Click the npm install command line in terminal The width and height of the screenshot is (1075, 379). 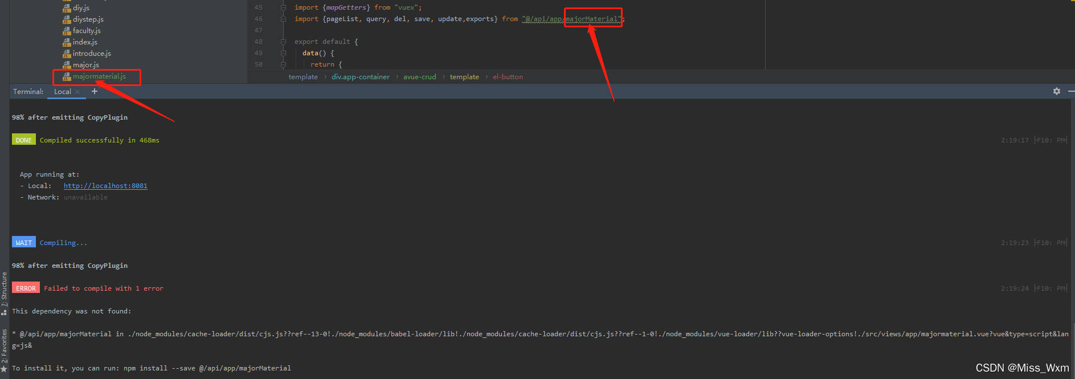152,368
